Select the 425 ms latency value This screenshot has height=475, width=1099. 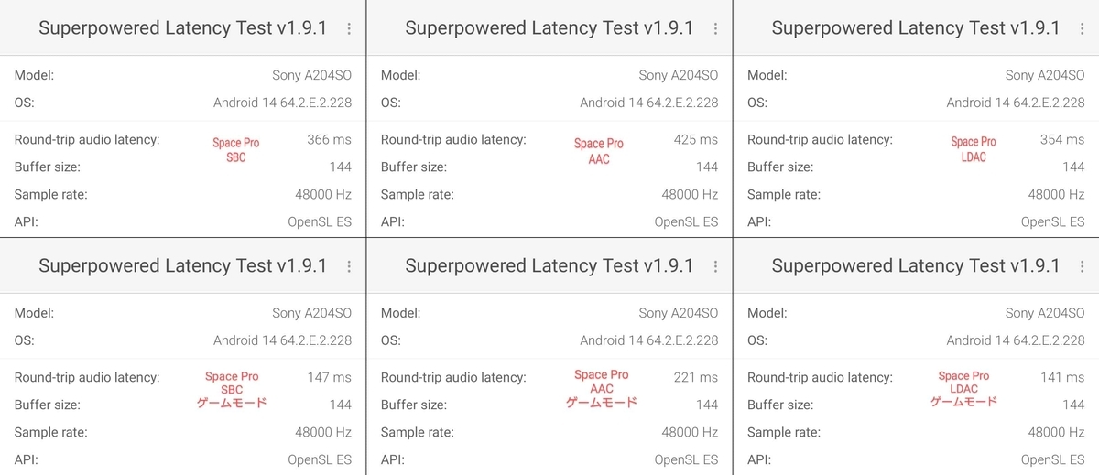695,140
